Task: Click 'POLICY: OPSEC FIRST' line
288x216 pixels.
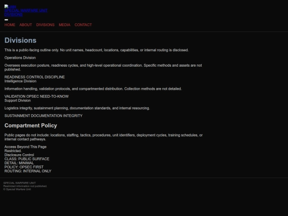Action: coord(24,167)
